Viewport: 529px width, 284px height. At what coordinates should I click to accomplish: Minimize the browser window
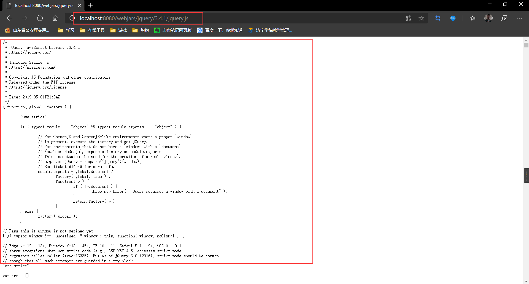pos(490,4)
